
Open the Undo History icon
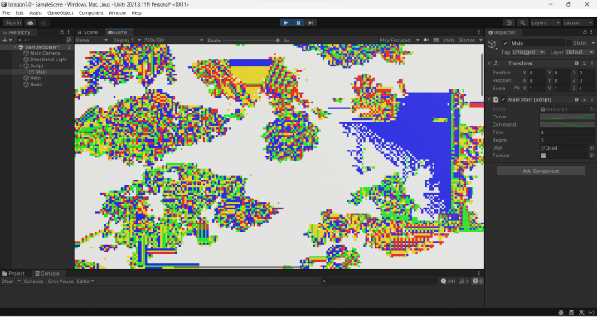pos(509,23)
